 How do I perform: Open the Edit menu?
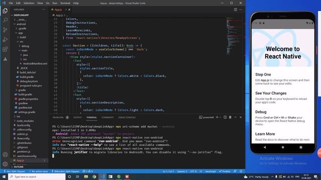pyautogui.click(x=18, y=3)
